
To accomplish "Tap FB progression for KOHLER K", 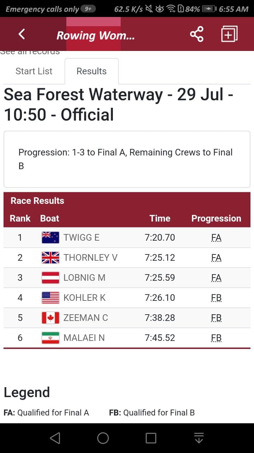I will click(x=216, y=298).
